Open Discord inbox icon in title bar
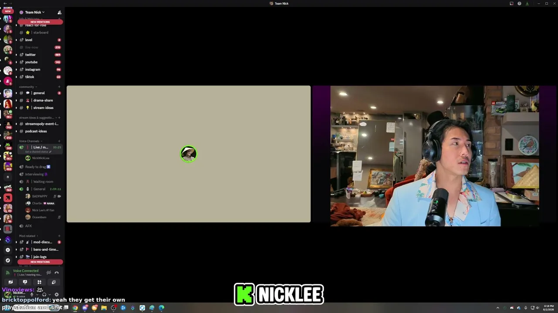The height and width of the screenshot is (313, 558). pyautogui.click(x=511, y=3)
